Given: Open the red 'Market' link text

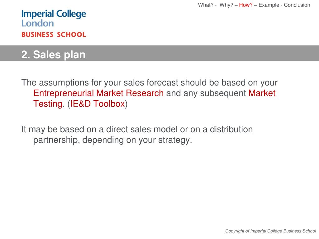Looking at the screenshot, I should pos(262,93).
